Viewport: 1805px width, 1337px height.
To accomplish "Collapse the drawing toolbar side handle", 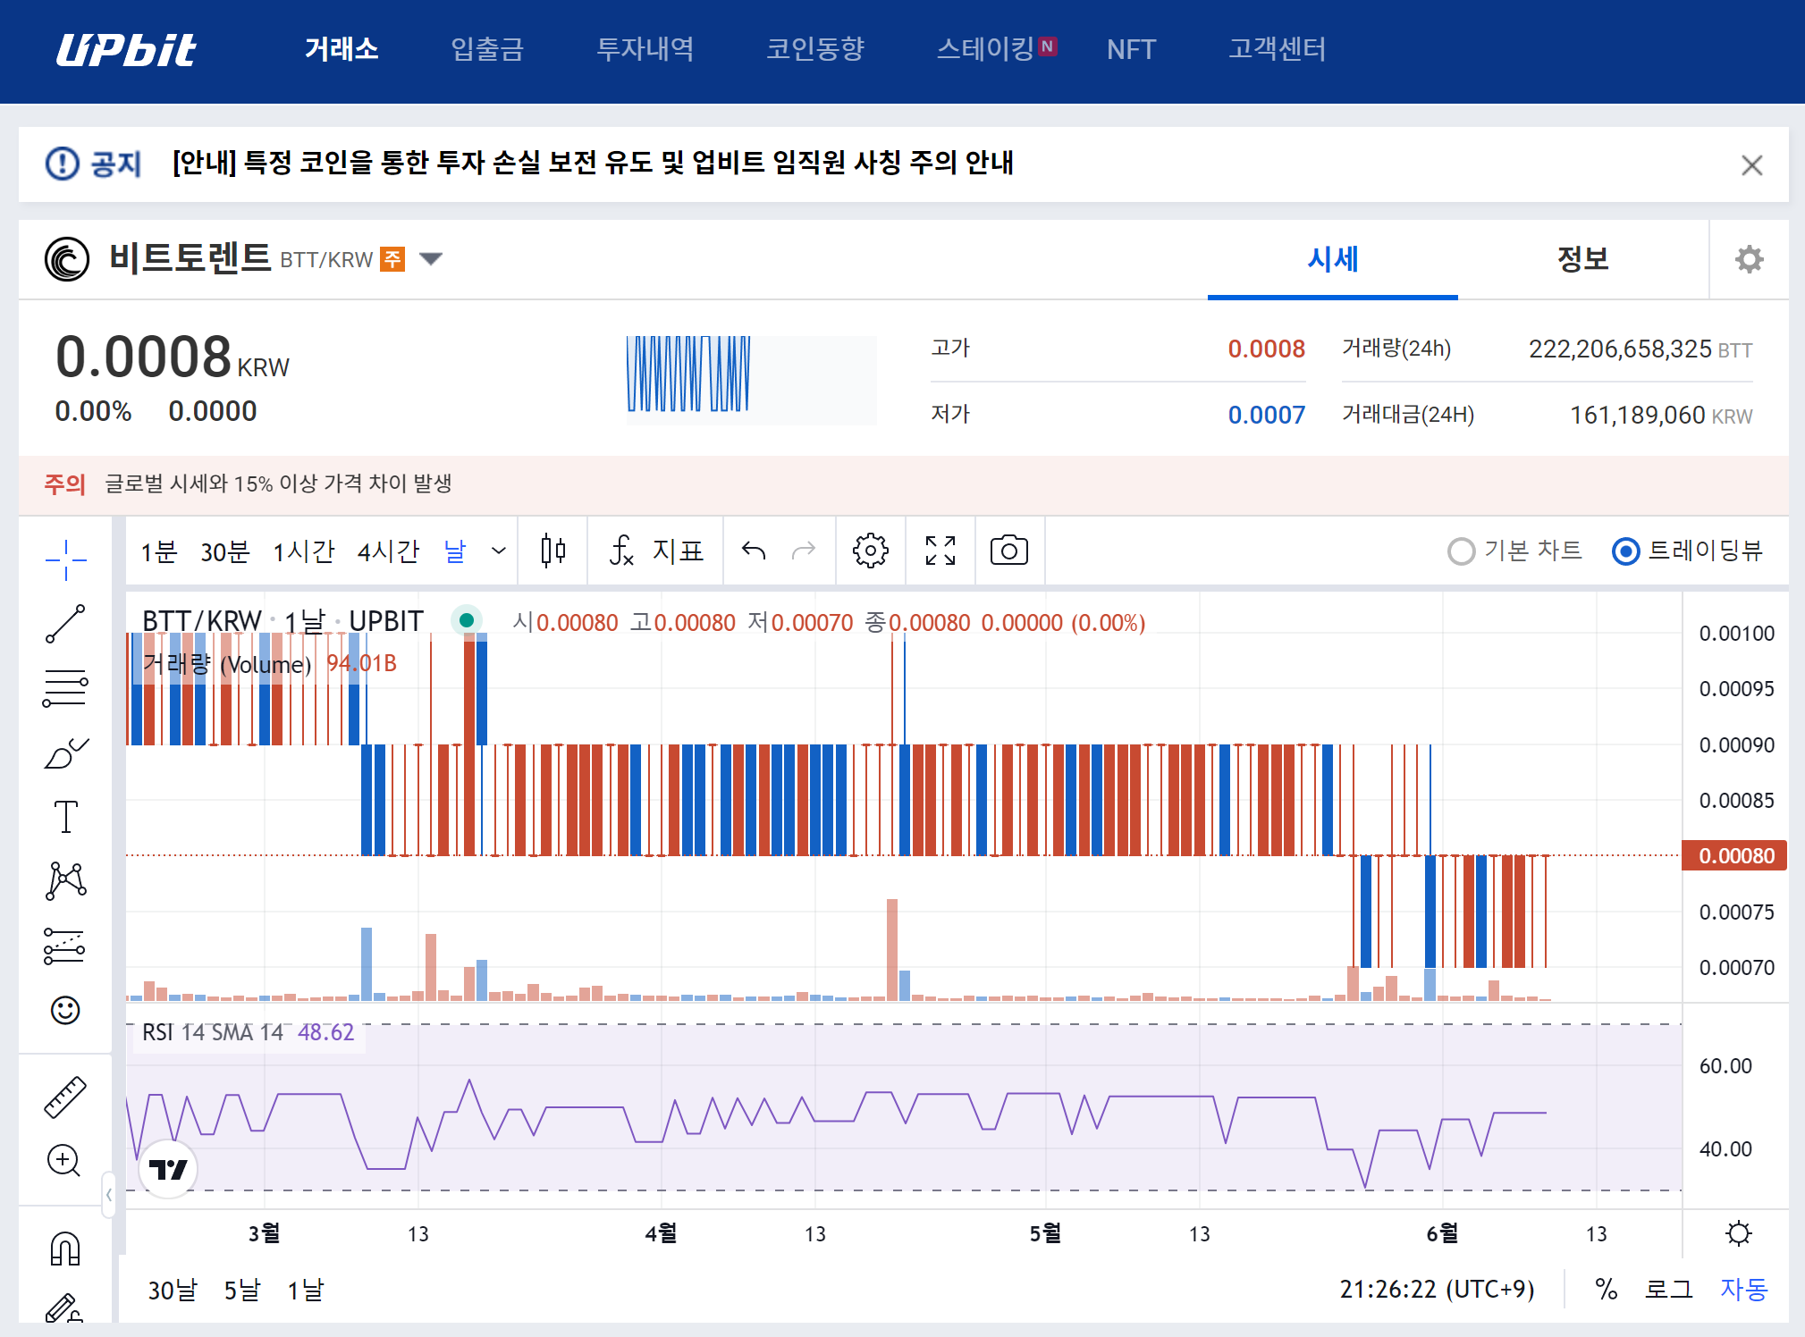I will pyautogui.click(x=109, y=1194).
